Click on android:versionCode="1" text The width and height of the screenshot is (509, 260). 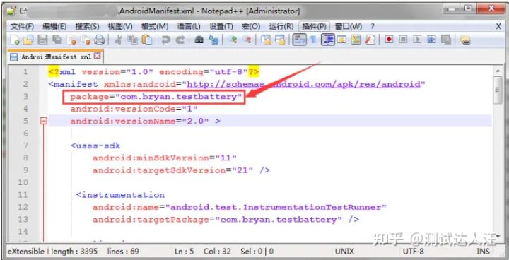pos(134,109)
